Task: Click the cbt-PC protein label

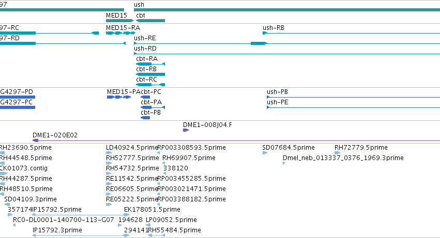Action: click(151, 92)
